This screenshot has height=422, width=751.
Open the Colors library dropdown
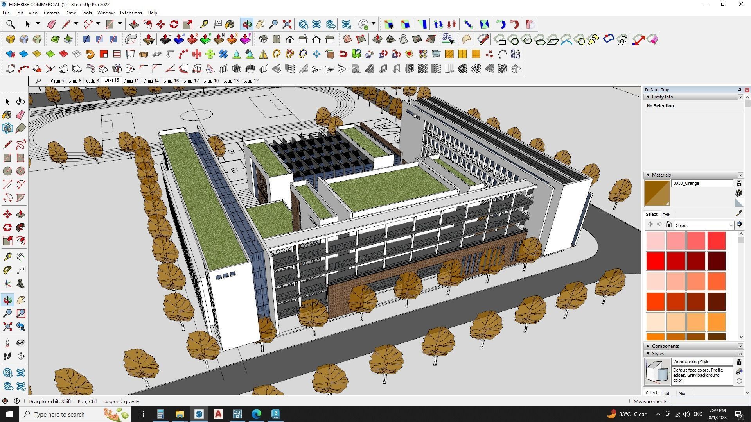[x=704, y=225]
